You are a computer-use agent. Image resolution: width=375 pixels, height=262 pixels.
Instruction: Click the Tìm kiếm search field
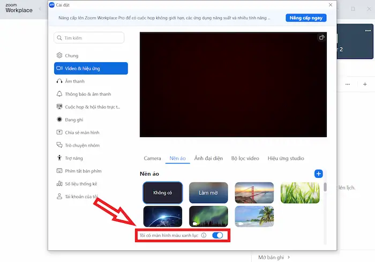[x=89, y=38]
